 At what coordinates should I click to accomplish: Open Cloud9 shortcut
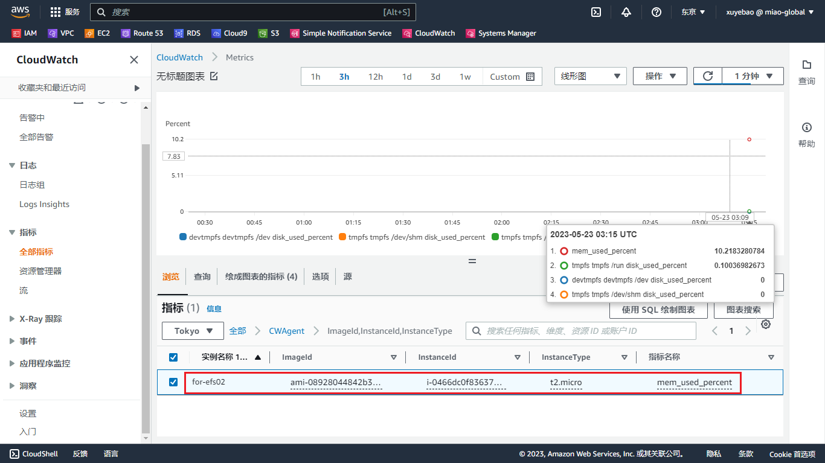(x=230, y=33)
